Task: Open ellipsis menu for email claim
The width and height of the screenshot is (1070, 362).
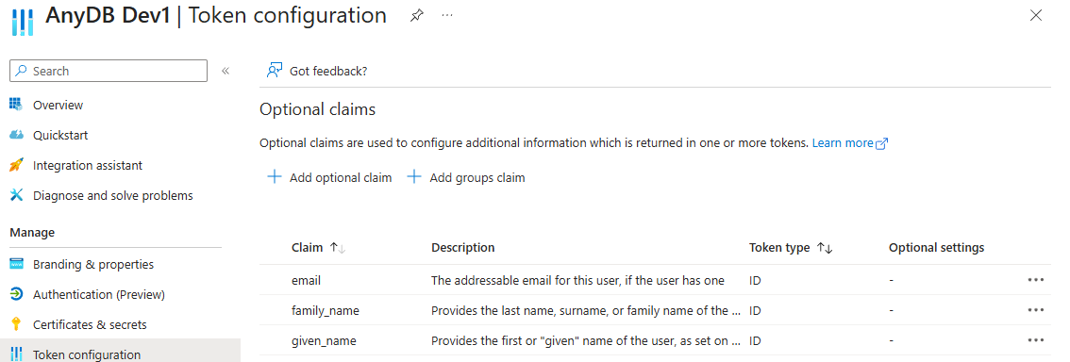Action: tap(1035, 279)
